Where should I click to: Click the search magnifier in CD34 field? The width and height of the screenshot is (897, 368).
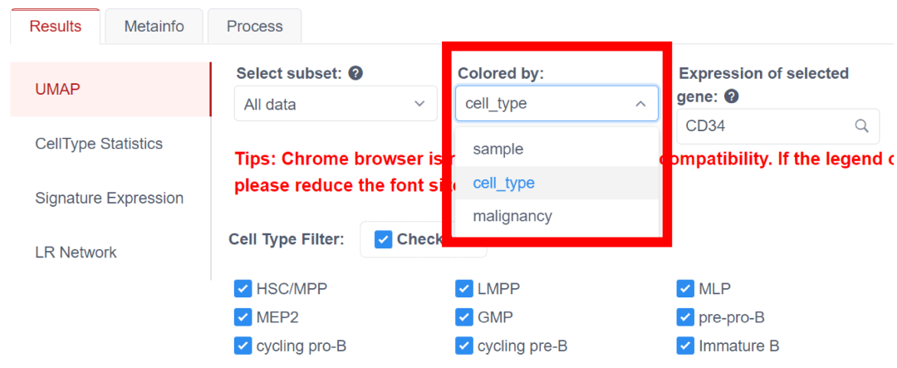point(862,126)
